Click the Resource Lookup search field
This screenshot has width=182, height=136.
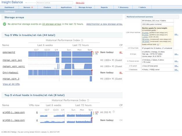coord(55,3)
